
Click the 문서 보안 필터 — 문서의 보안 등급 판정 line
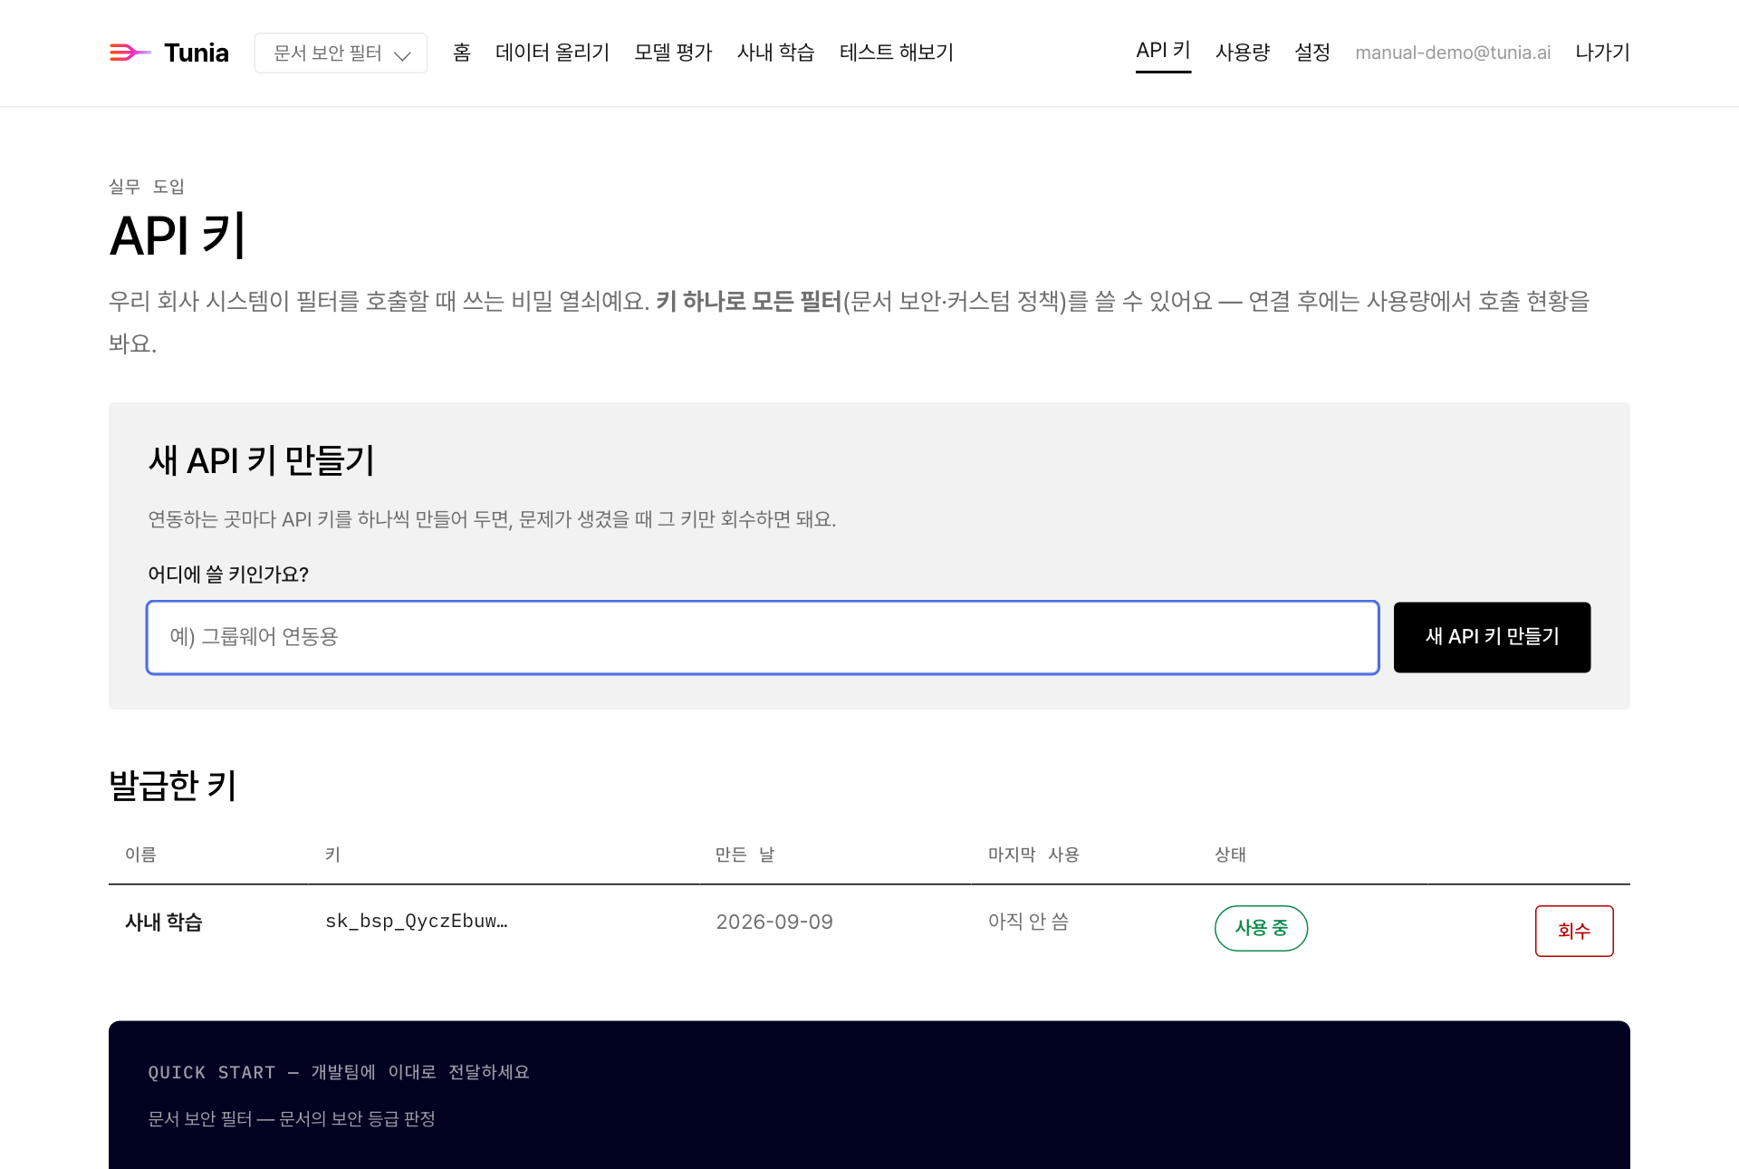click(x=292, y=1119)
